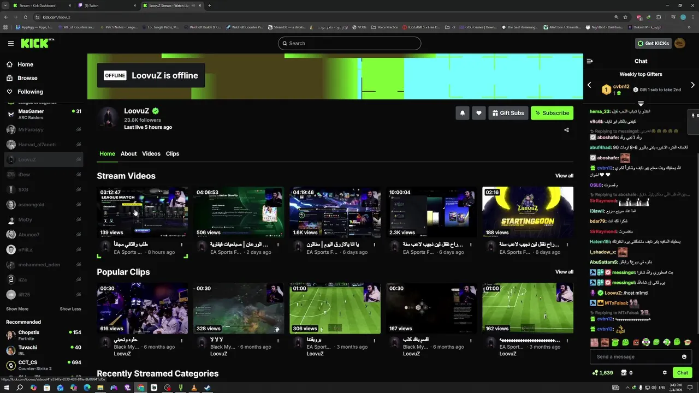This screenshot has height=393, width=699.
Task: Click the green Chat send button
Action: coord(683,373)
